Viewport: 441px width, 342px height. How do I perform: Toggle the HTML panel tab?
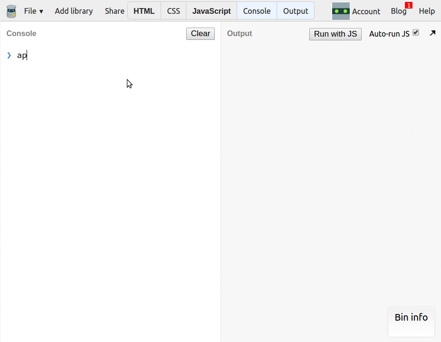pos(144,11)
